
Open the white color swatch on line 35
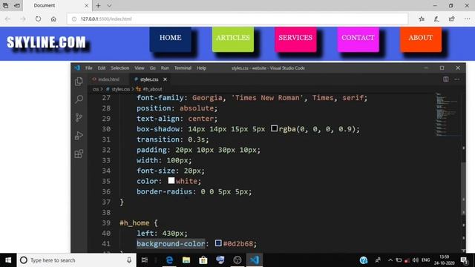[x=171, y=180]
